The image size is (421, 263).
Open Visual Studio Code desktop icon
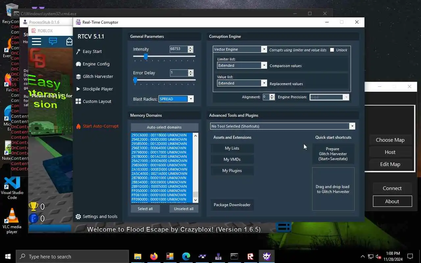pos(12,188)
